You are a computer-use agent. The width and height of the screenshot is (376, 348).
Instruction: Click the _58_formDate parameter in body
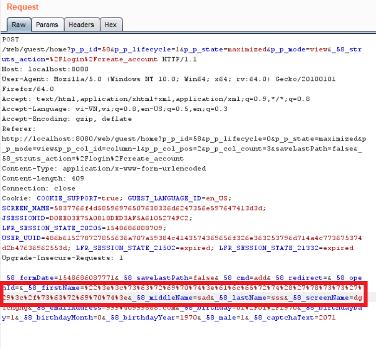click(59, 278)
